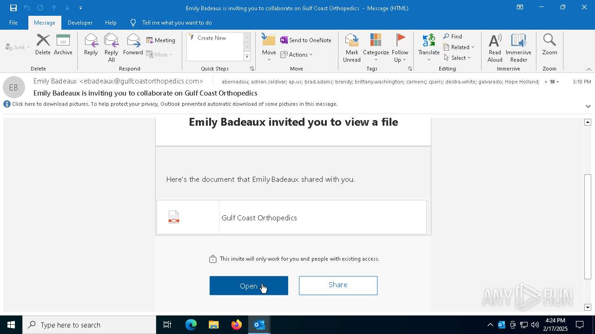The image size is (595, 334).
Task: Open the Gulf Coast Orthopedics document link
Action: (259, 218)
